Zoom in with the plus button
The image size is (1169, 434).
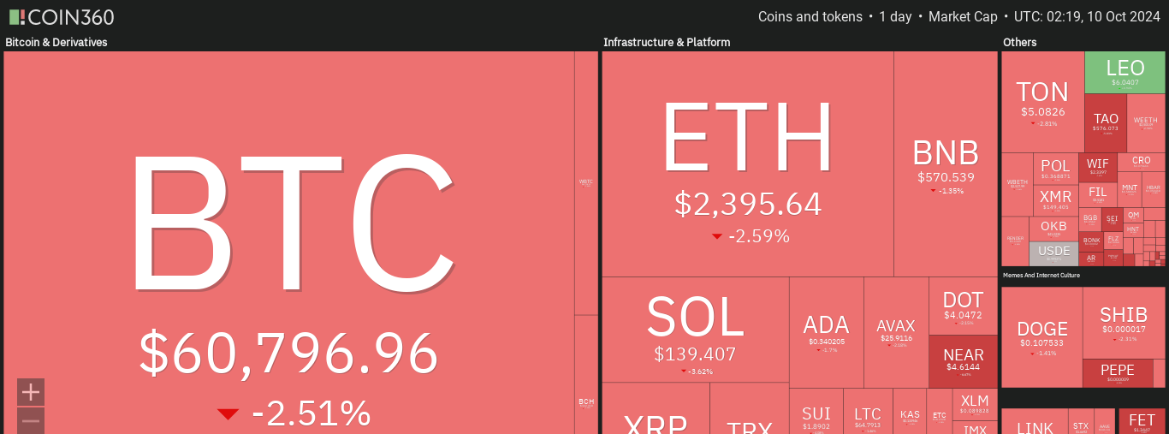click(31, 392)
